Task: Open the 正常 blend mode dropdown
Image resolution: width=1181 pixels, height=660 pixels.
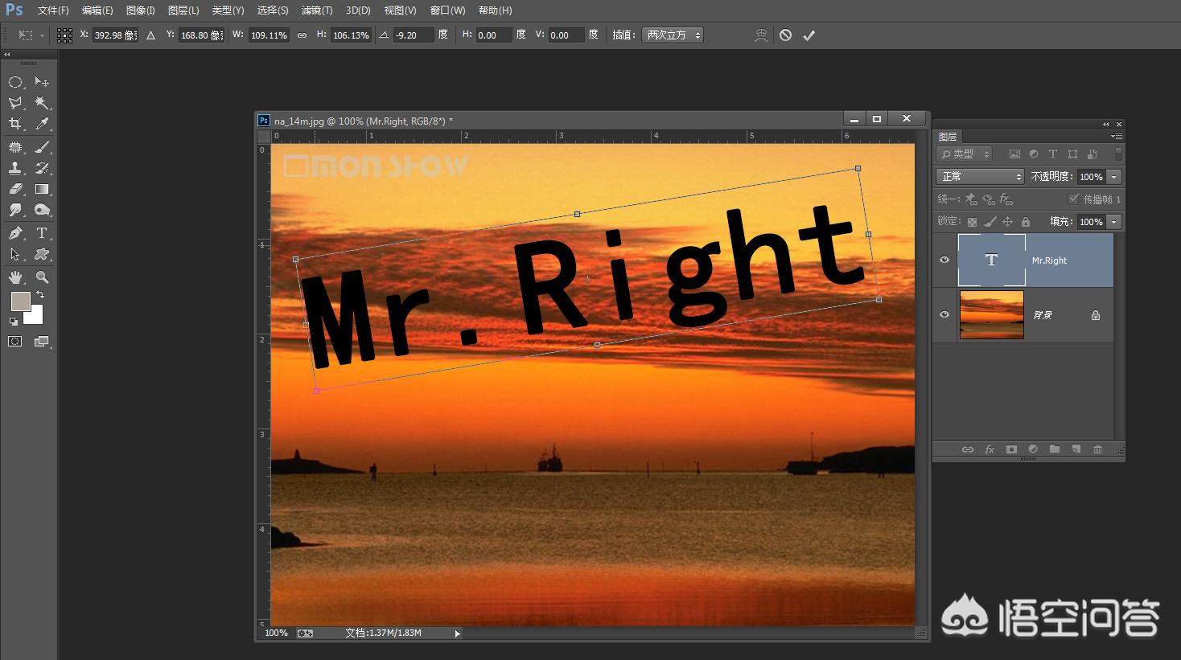Action: coord(979,177)
